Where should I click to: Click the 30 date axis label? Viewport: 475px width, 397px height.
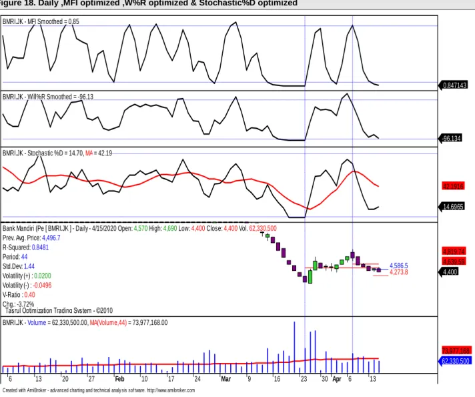pos(325,379)
